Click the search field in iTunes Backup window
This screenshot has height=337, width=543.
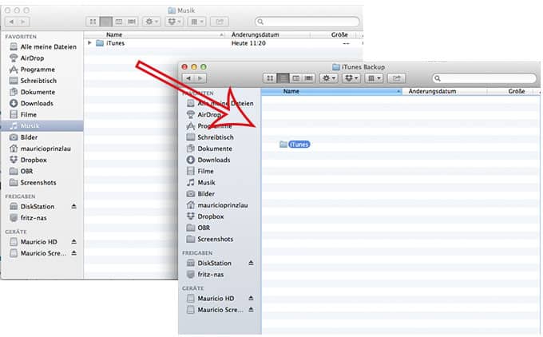click(x=485, y=78)
